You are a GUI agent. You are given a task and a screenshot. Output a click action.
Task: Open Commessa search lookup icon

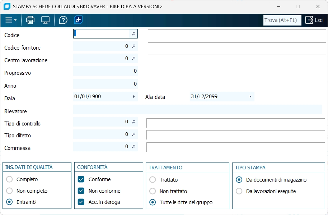pos(133,147)
